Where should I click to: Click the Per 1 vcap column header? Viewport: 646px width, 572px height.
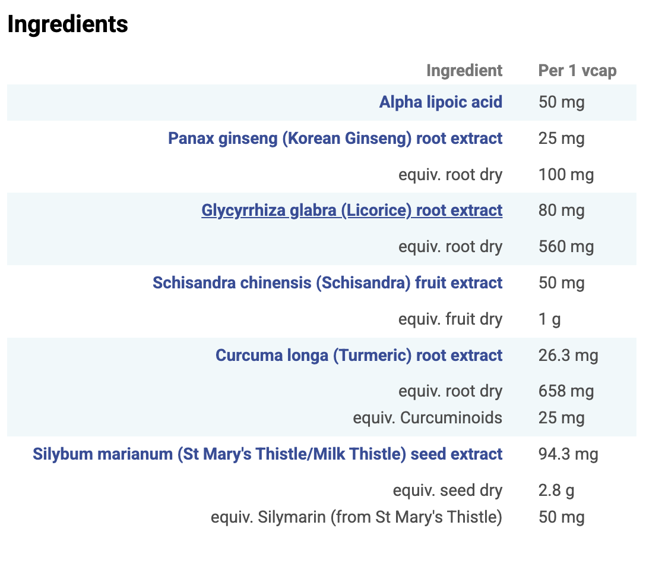[x=577, y=71]
